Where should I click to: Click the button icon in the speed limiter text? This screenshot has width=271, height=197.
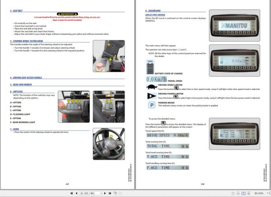[176, 88]
